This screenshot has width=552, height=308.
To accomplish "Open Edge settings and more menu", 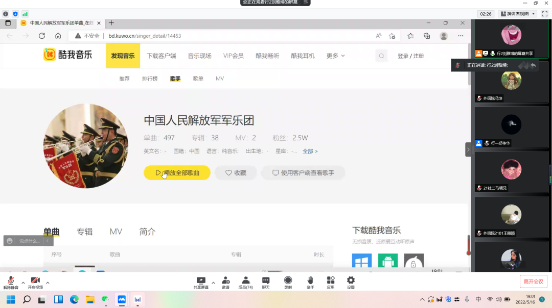I will tap(461, 36).
